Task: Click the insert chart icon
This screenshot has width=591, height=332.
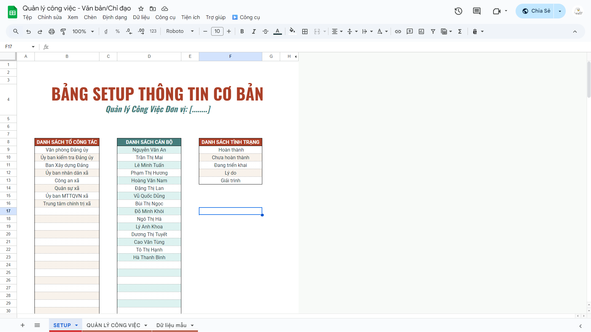Action: pyautogui.click(x=421, y=31)
